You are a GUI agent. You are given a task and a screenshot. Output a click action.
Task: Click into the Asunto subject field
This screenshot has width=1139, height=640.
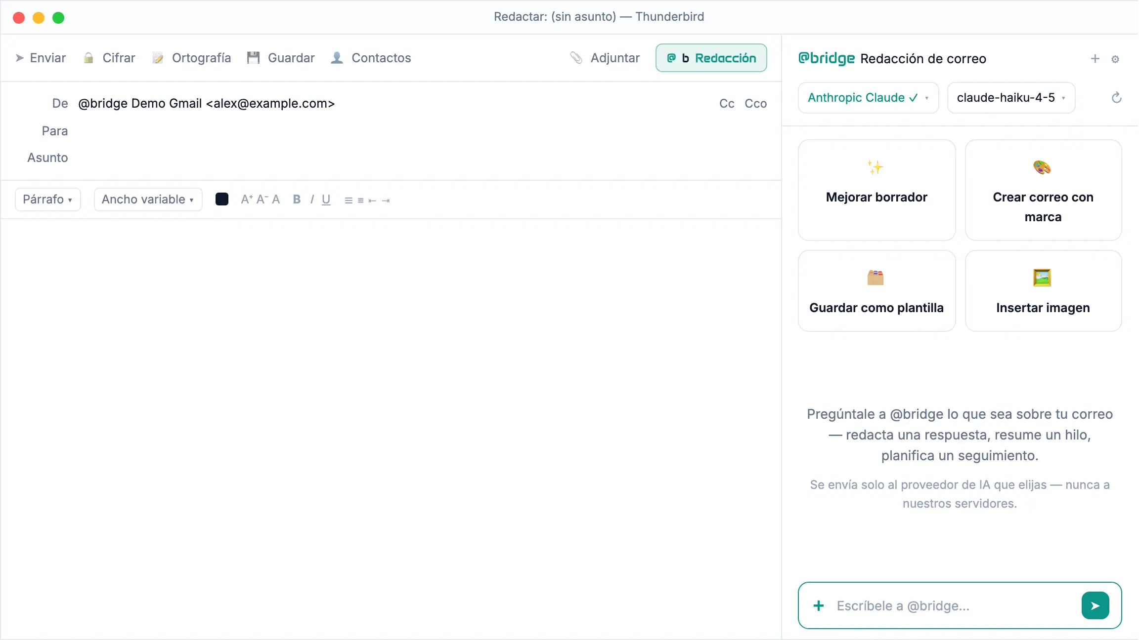point(423,158)
